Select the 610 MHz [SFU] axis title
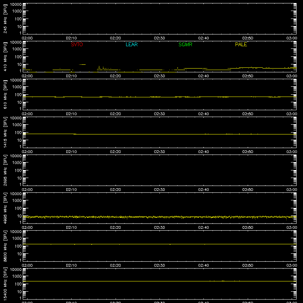This screenshot has height=303, width=303. coord(5,95)
